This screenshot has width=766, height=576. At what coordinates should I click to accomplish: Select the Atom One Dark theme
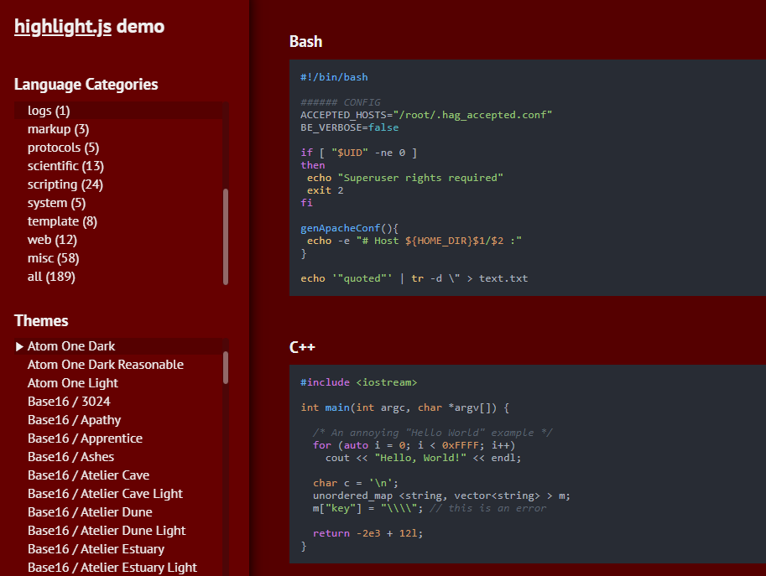pyautogui.click(x=71, y=346)
